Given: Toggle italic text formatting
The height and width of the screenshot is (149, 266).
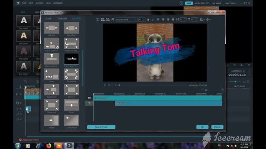Looking at the screenshot, I should tap(153, 19).
